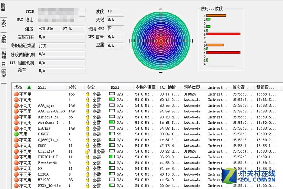Click the padlock icon for Founder-M

point(88,163)
